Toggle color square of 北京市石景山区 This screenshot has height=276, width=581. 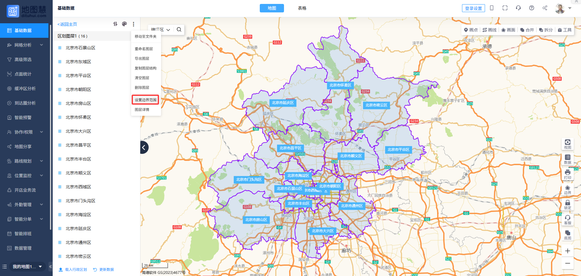point(60,48)
